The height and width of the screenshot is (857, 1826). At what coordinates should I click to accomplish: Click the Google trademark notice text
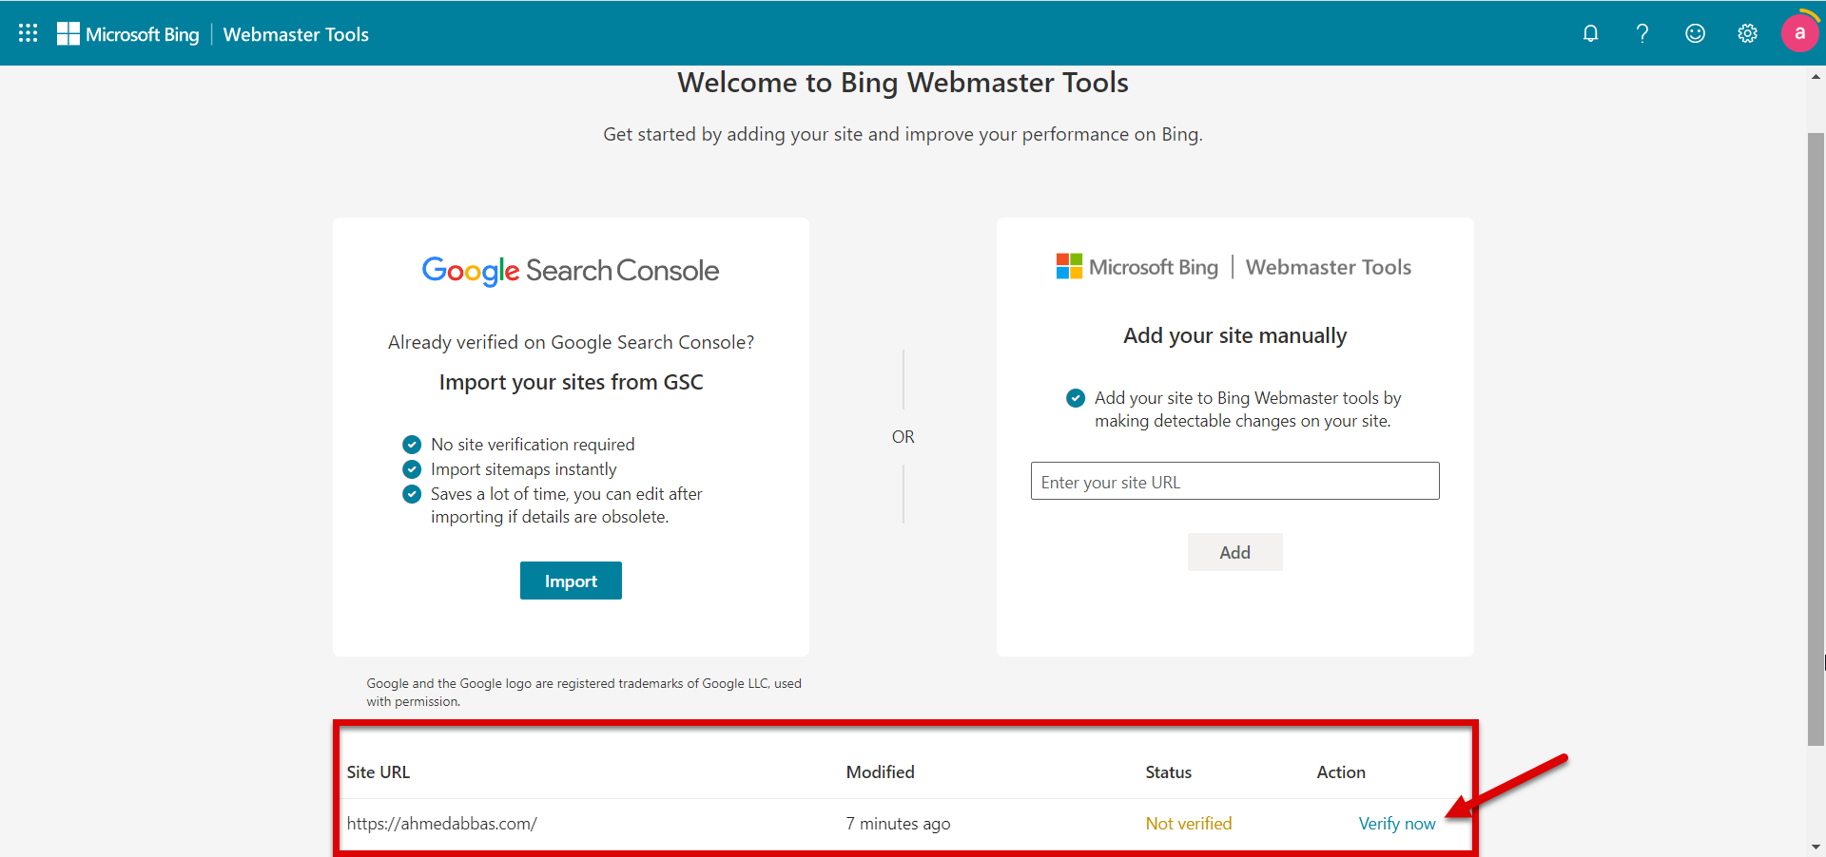coord(584,693)
